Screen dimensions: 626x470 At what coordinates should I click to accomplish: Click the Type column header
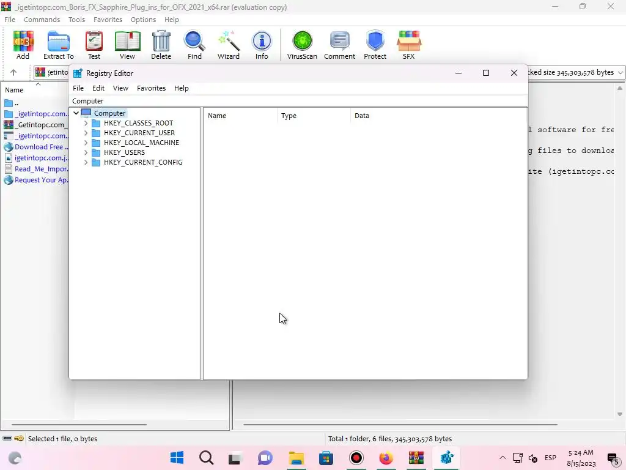[314, 116]
